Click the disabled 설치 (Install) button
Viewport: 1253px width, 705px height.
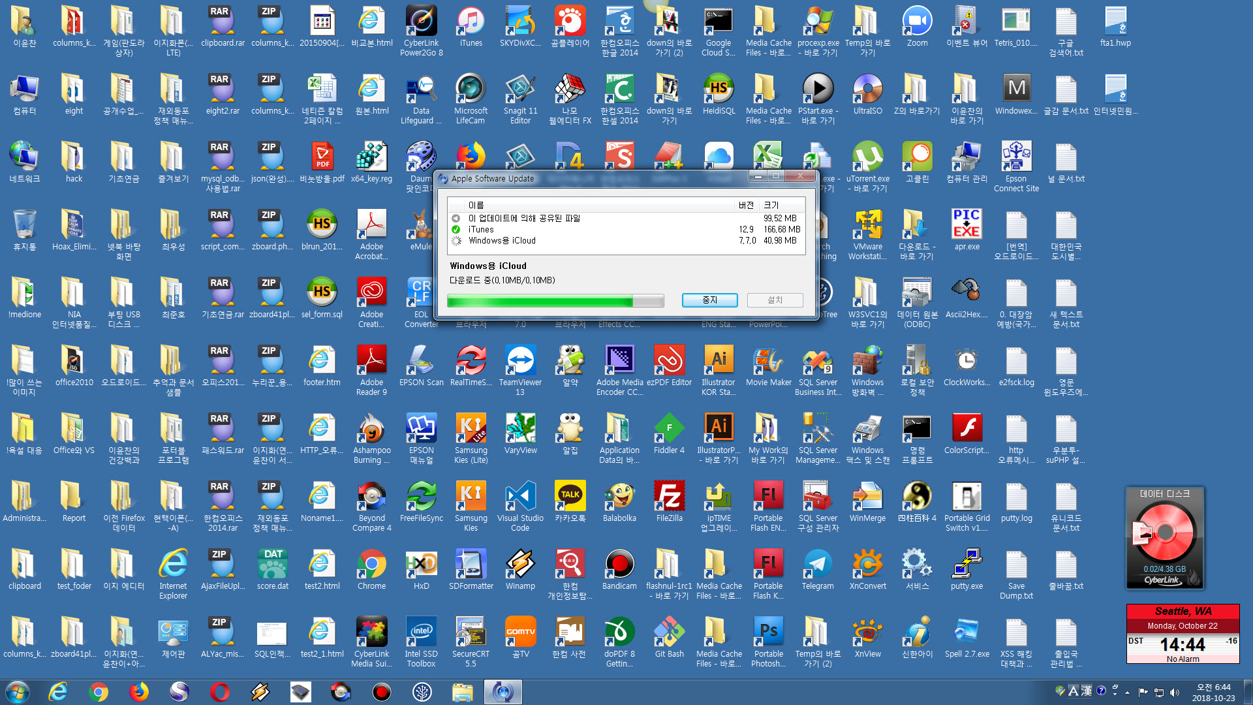[775, 300]
